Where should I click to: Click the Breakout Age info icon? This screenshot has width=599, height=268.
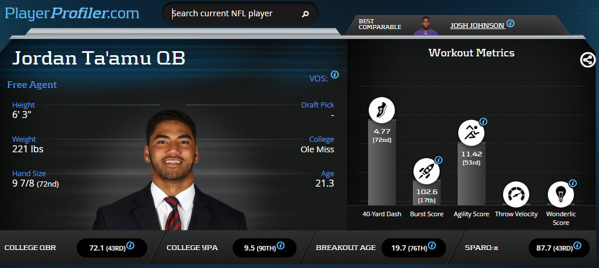pos(432,245)
